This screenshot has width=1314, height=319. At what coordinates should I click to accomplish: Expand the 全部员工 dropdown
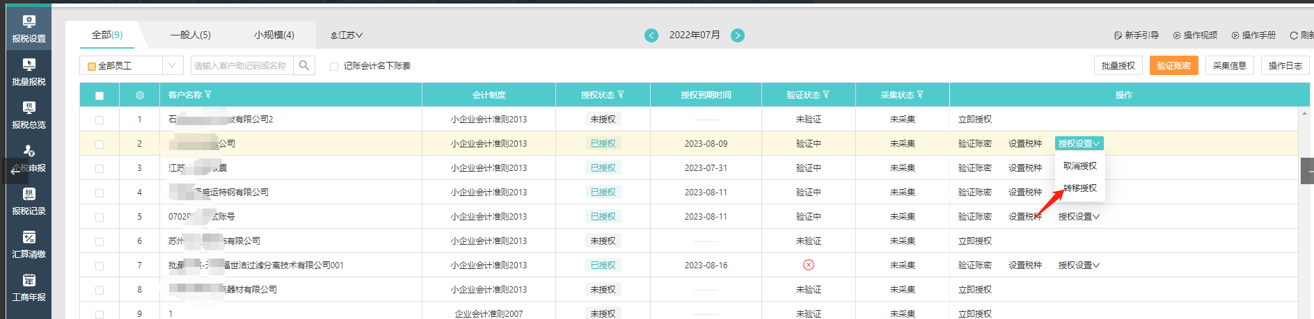172,65
